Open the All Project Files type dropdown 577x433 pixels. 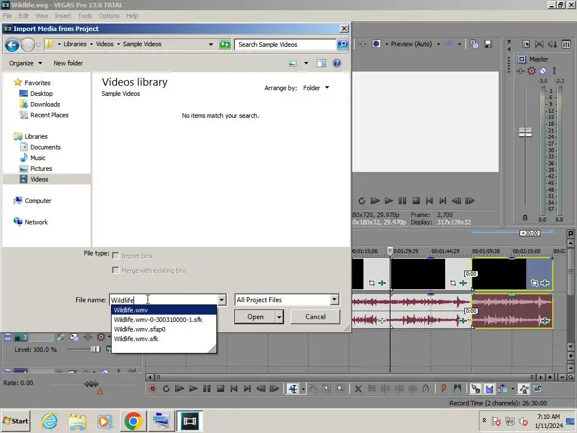click(x=334, y=300)
